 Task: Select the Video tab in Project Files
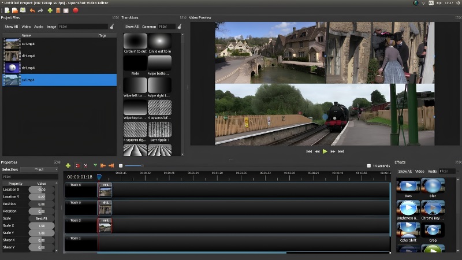[26, 27]
